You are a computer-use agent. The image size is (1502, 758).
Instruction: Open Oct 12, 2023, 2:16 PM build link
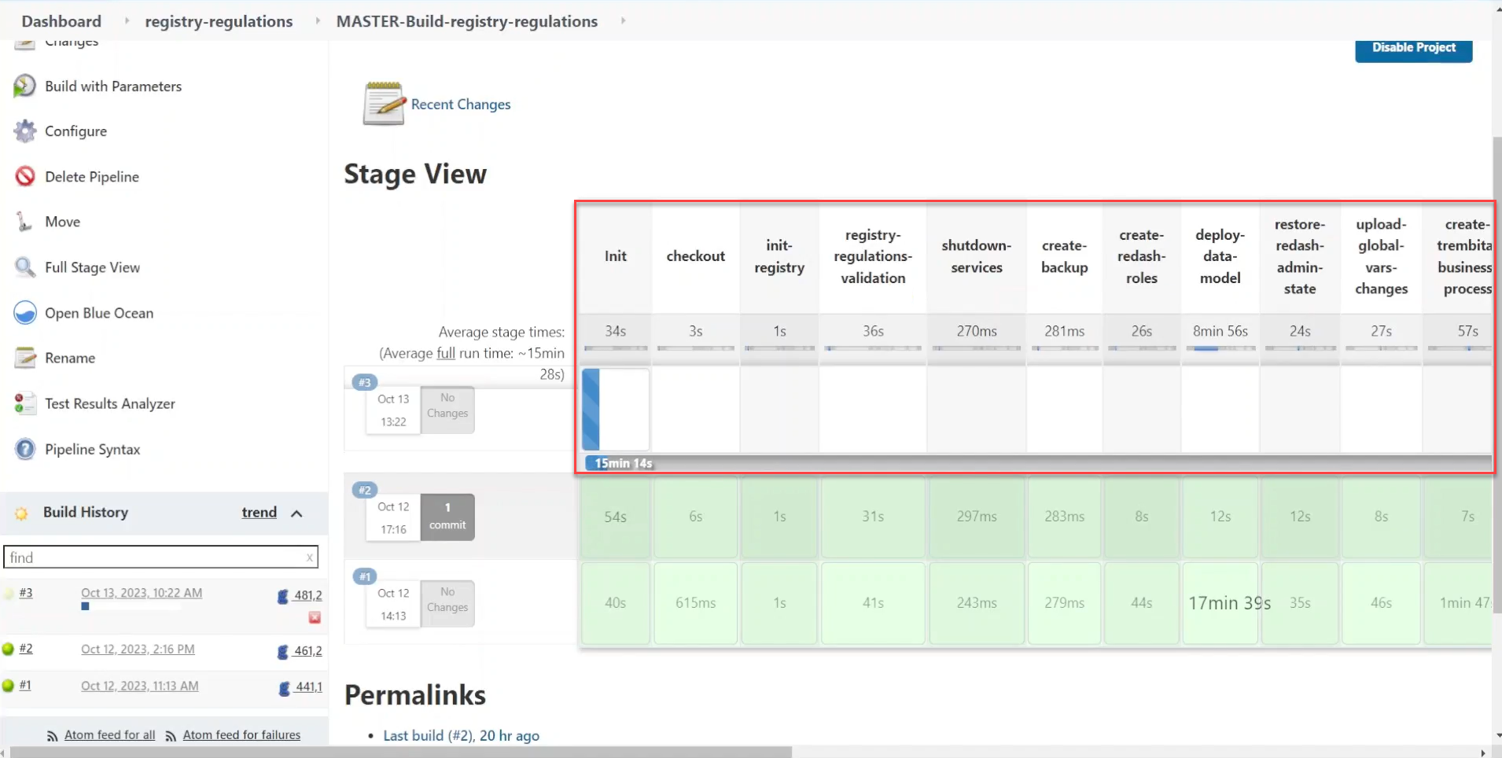click(138, 649)
